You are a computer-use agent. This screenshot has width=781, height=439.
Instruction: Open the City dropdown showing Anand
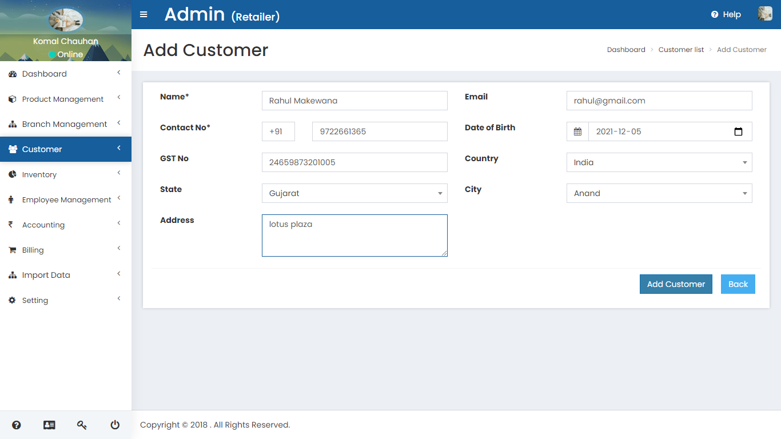click(x=659, y=193)
